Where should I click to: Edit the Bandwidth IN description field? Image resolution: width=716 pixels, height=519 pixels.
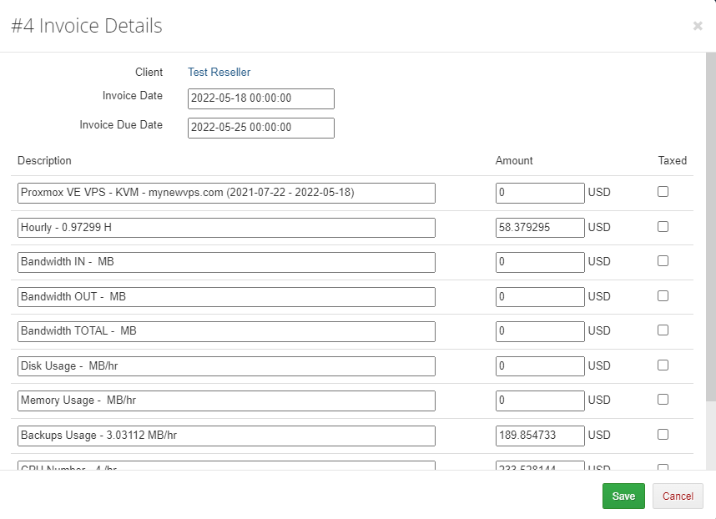(x=226, y=262)
